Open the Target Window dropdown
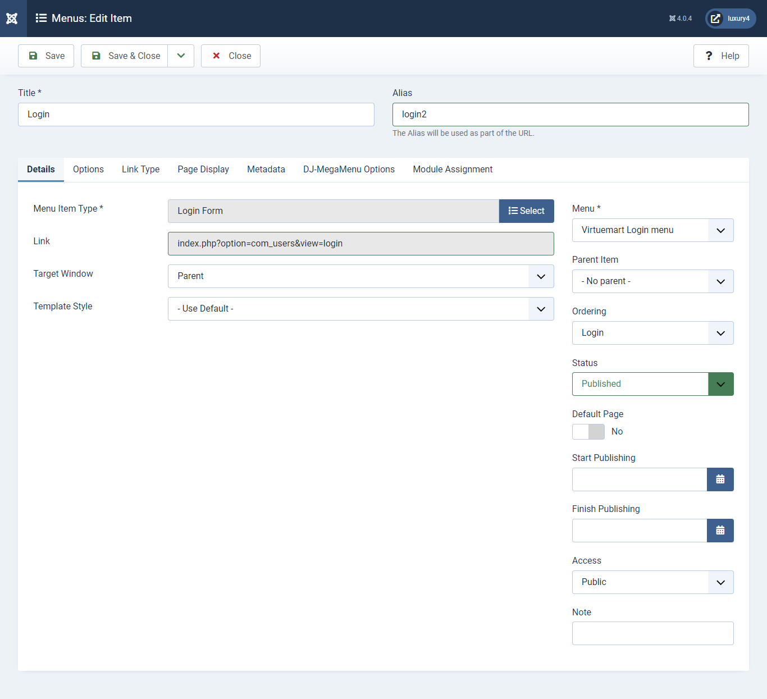 pos(360,276)
